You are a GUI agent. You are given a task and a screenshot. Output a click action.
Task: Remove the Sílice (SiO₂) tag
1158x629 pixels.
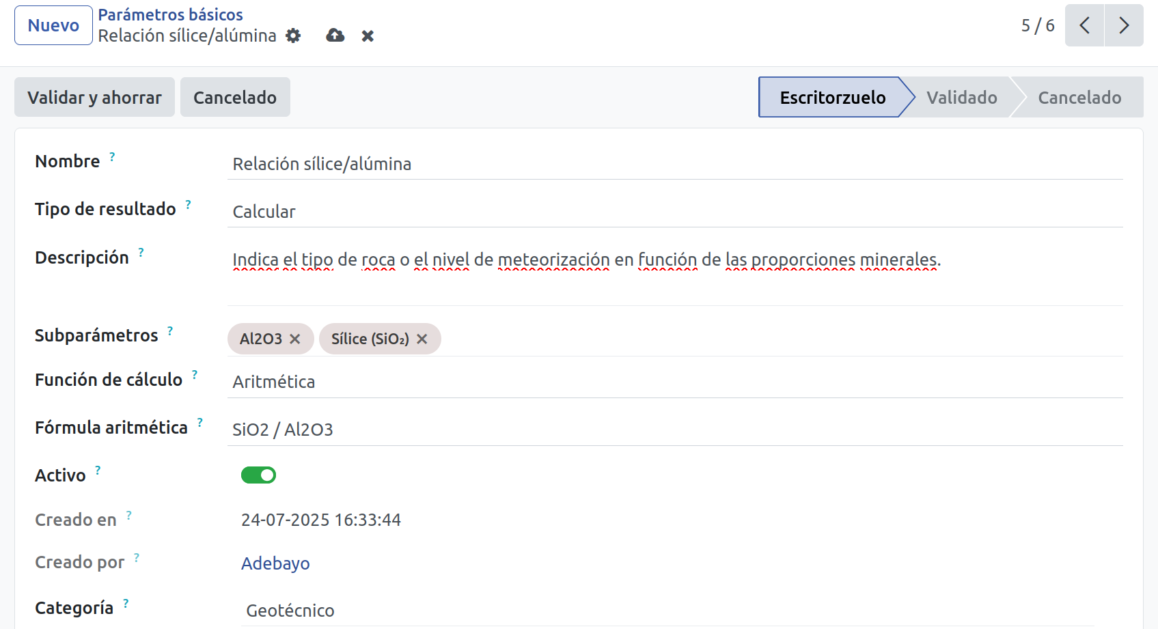(422, 339)
